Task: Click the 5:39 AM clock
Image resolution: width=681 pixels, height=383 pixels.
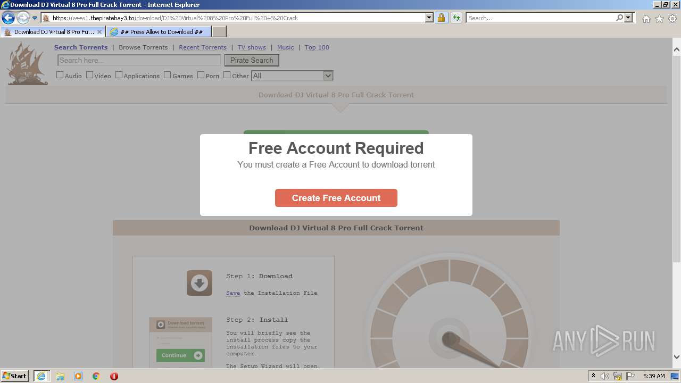Action: [654, 376]
